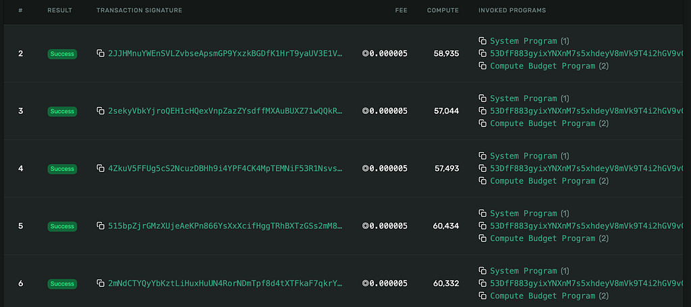Viewport: 691px width, 307px height.
Task: Click compute value 57,493
Action: (x=447, y=168)
